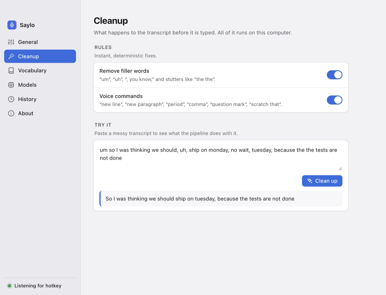
Task: Run the Clean up button
Action: (x=322, y=181)
